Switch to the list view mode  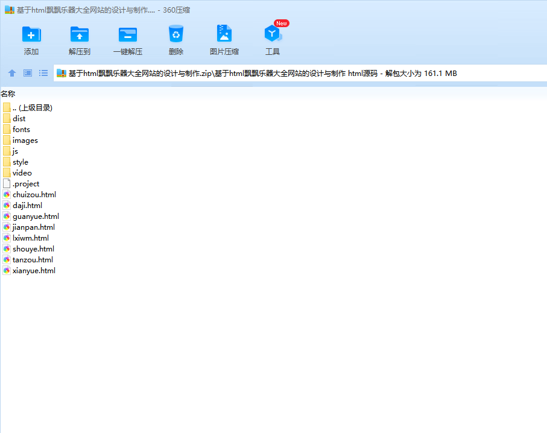[43, 73]
